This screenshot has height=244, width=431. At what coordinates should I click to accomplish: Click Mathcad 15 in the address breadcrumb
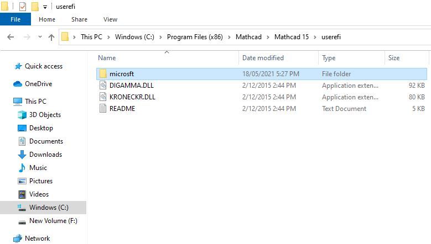[292, 37]
